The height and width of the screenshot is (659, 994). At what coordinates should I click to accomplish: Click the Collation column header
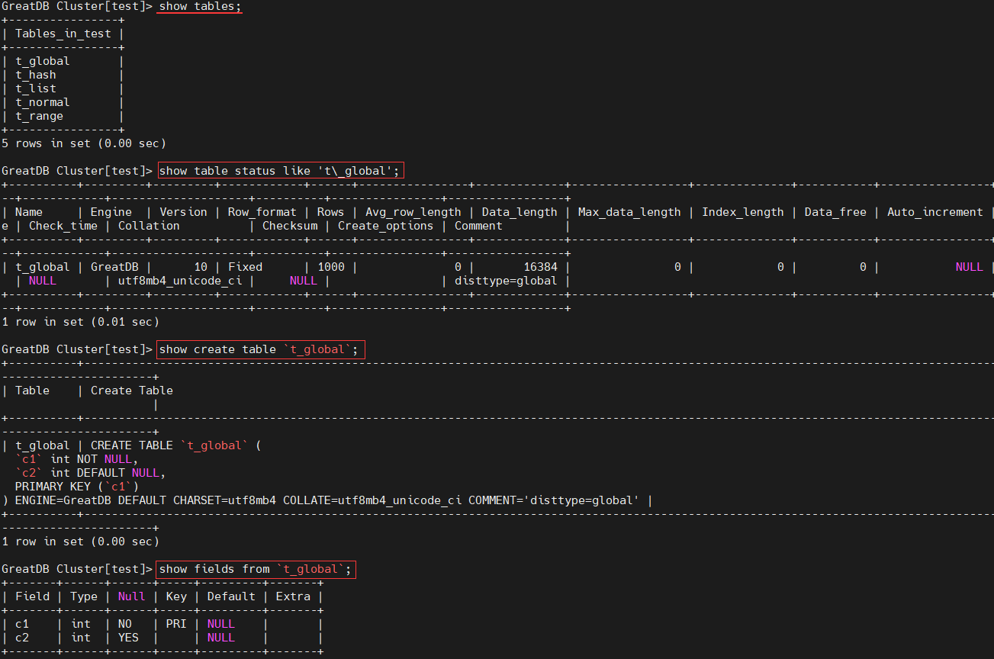tap(149, 226)
